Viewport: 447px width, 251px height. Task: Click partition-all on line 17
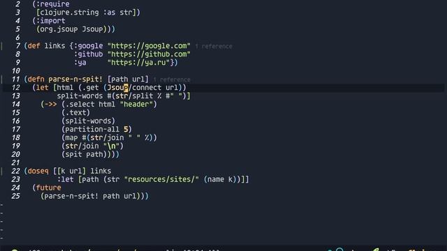coord(92,129)
